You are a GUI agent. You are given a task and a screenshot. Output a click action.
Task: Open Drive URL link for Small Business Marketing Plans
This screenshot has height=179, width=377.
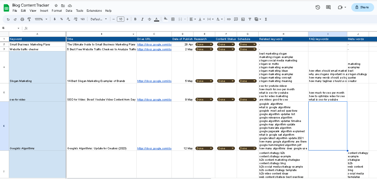tap(154, 45)
